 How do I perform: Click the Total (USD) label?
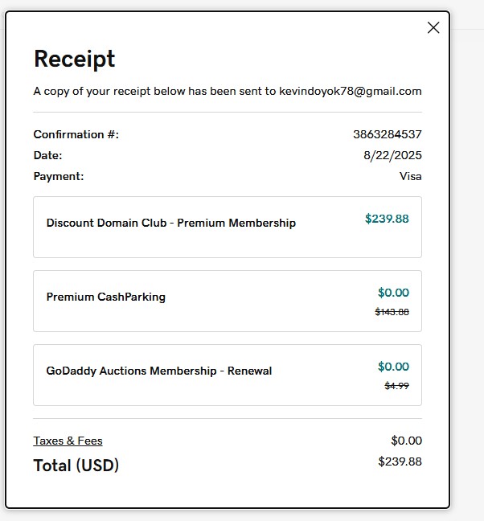pos(76,466)
